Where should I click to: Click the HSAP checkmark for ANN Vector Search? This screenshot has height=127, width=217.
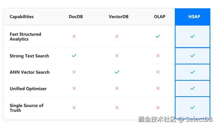coord(192,72)
